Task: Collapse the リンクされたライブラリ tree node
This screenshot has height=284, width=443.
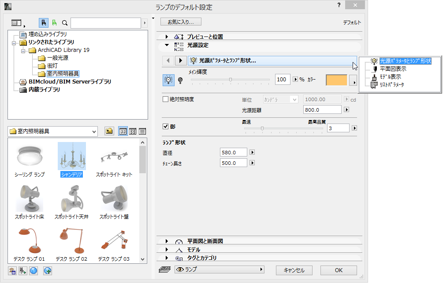Action: [x=14, y=43]
